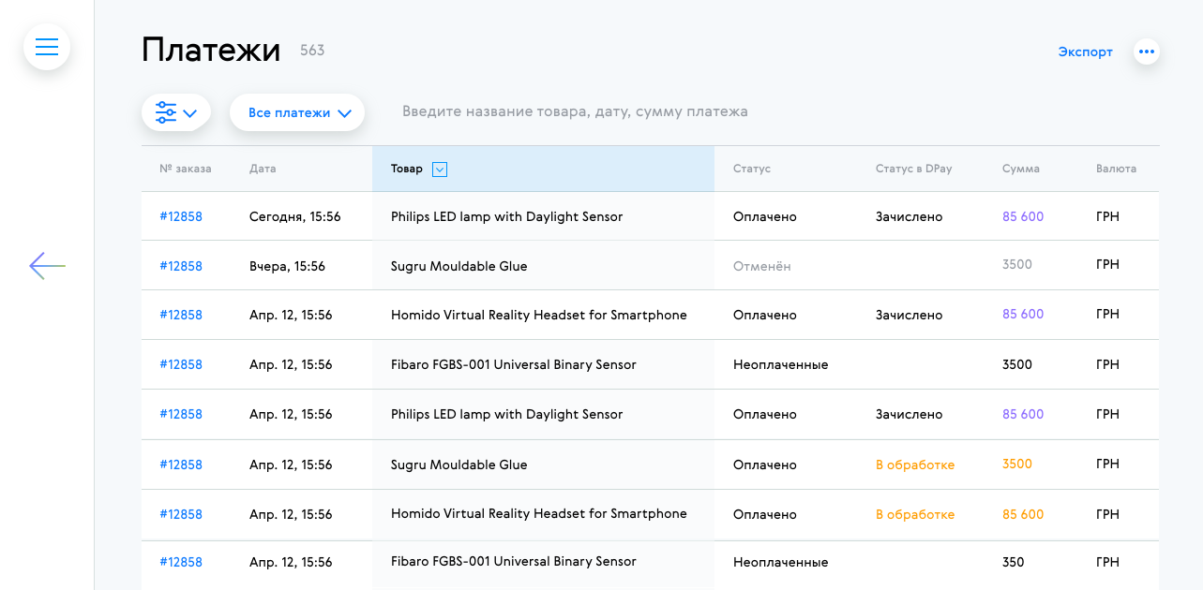This screenshot has height=590, width=1203.
Task: Click the Статус в DPay column header
Action: click(x=913, y=169)
